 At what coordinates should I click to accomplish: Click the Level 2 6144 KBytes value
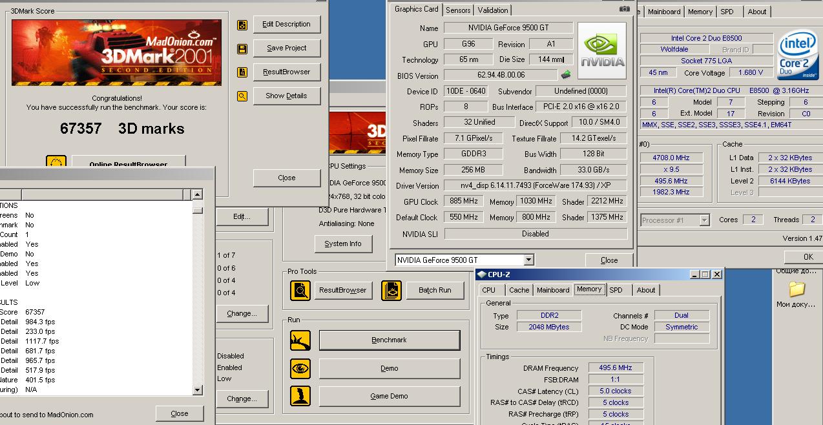(789, 181)
